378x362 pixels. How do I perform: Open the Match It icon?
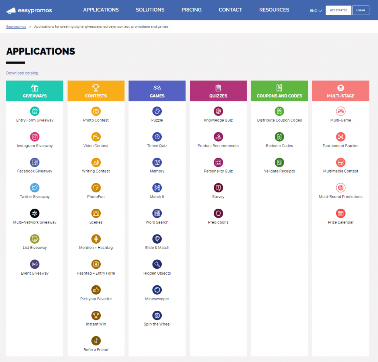pos(157,188)
